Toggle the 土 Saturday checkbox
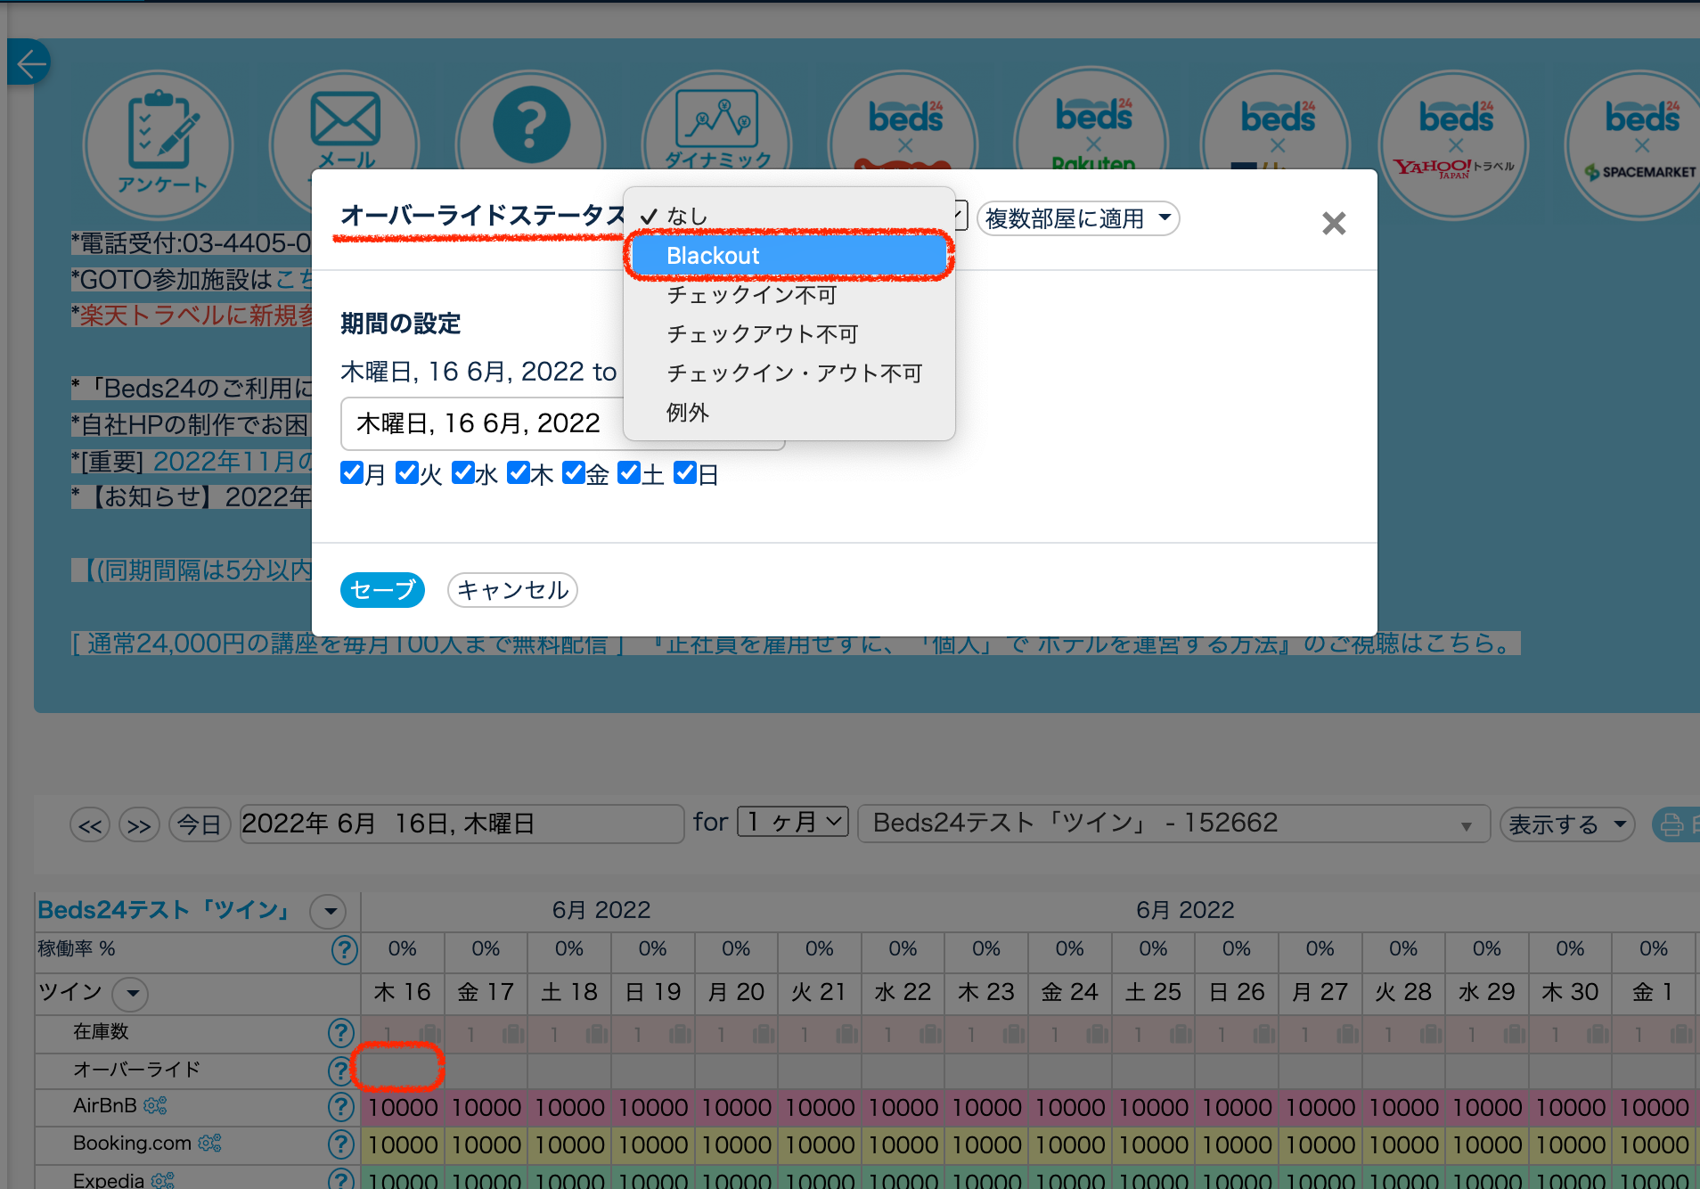 coord(629,473)
